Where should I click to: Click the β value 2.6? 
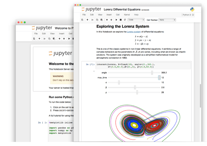(x=163, y=87)
